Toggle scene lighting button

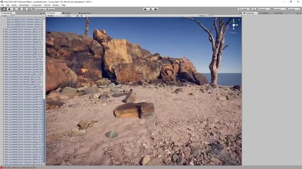[73, 15]
